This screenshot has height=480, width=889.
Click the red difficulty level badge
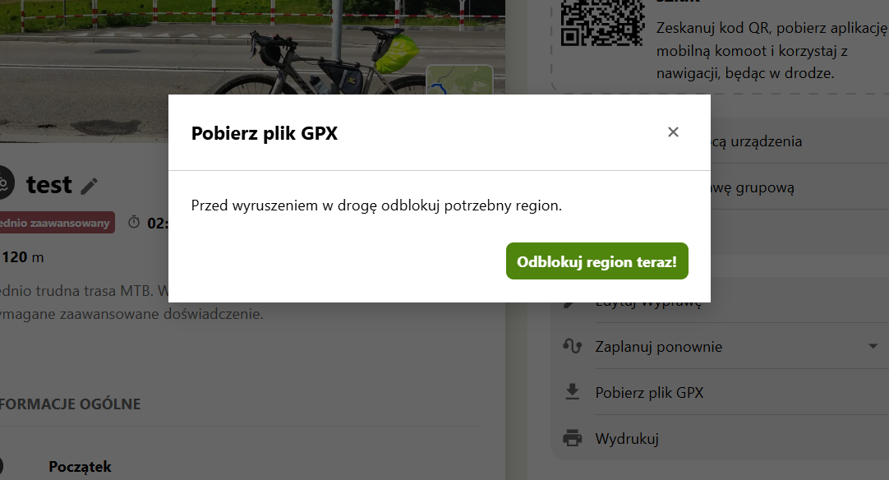(x=57, y=223)
